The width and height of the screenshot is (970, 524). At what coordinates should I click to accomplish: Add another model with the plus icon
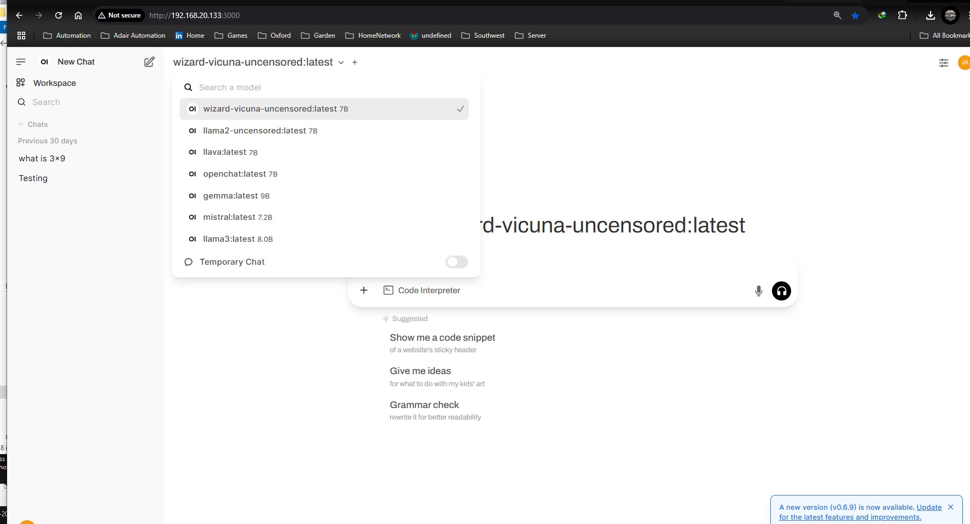[x=355, y=62]
